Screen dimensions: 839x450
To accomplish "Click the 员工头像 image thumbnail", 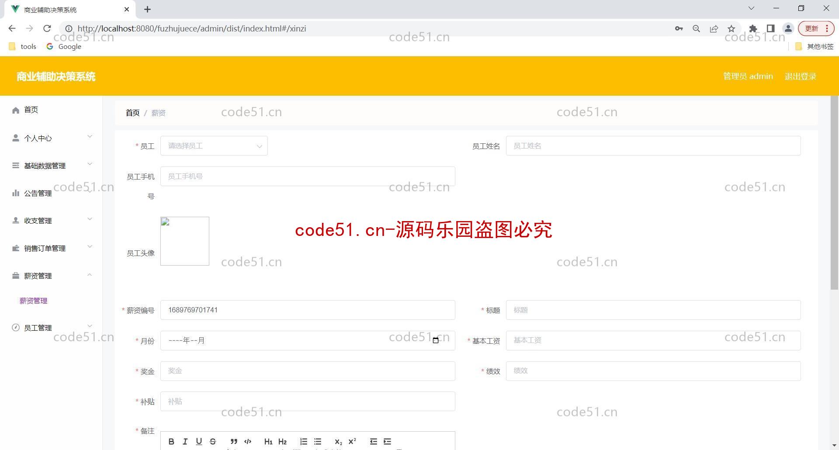I will pos(185,241).
